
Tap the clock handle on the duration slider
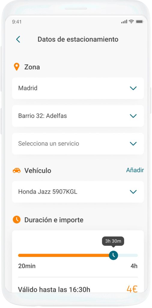point(113,255)
